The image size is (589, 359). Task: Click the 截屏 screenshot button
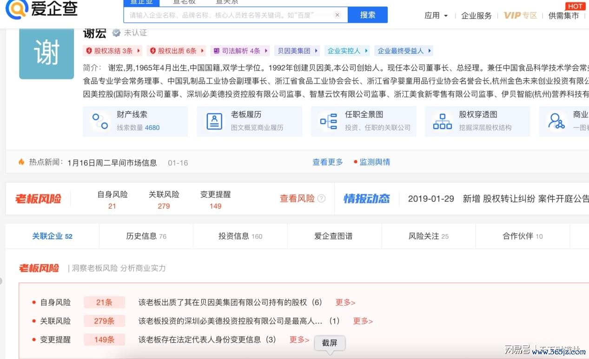330,343
